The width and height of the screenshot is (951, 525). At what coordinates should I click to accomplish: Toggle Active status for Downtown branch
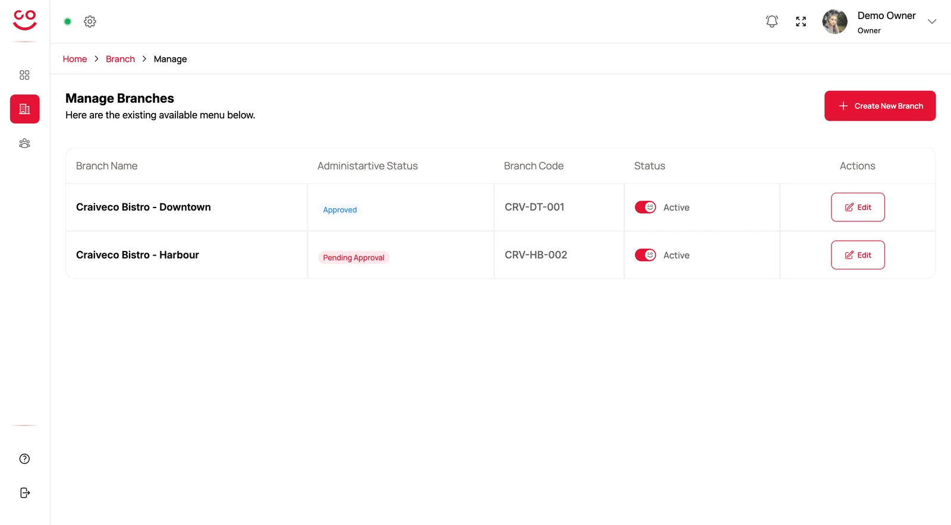pos(645,207)
